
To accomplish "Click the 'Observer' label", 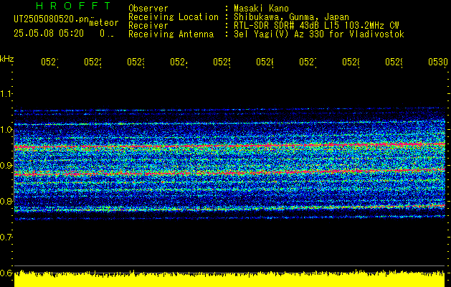I will coord(148,8).
